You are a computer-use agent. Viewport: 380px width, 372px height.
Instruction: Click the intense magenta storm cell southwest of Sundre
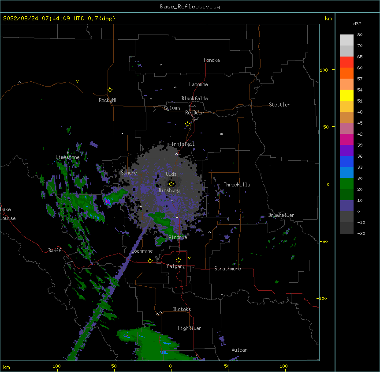click(x=107, y=201)
